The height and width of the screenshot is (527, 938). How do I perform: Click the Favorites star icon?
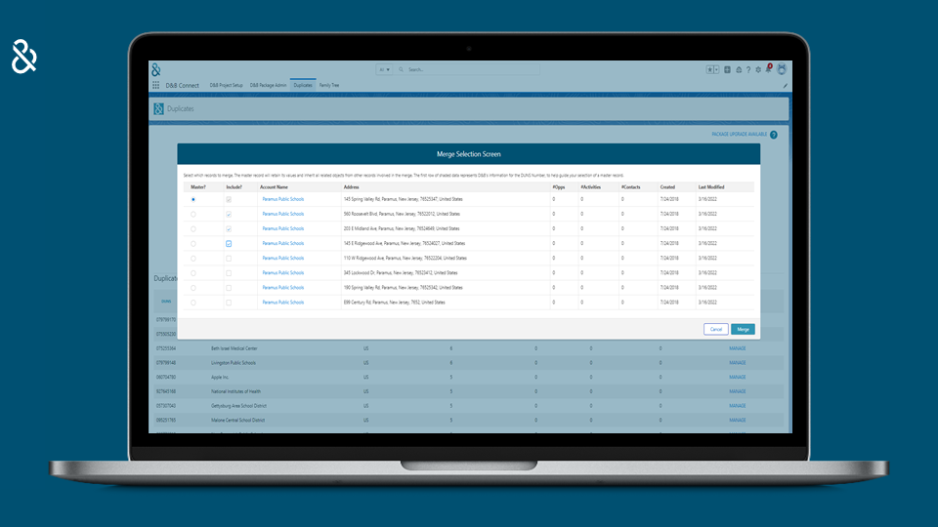[709, 69]
